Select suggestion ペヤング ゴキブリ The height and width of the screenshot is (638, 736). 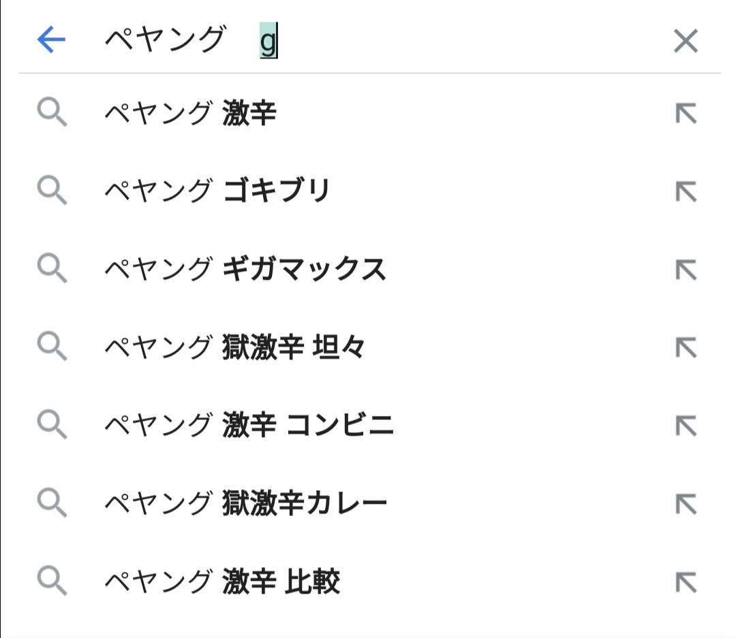(217, 191)
